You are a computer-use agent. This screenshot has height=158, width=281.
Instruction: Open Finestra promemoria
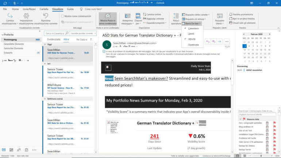(x=241, y=14)
